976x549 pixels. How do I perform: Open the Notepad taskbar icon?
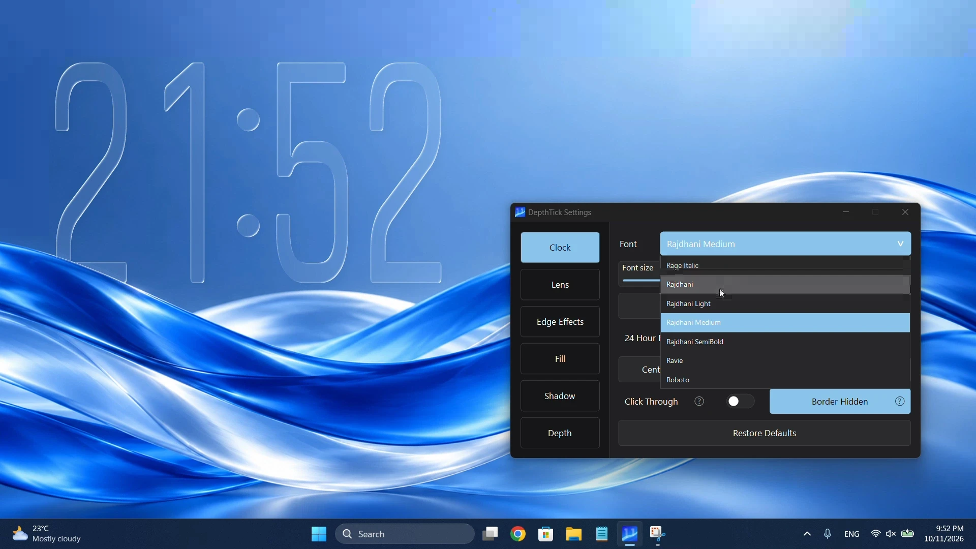(602, 534)
